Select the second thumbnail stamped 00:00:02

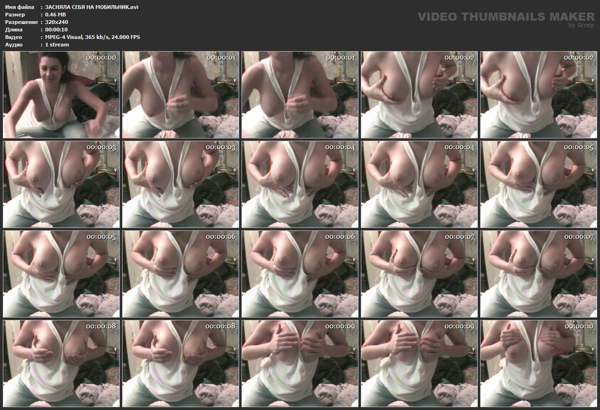539,95
